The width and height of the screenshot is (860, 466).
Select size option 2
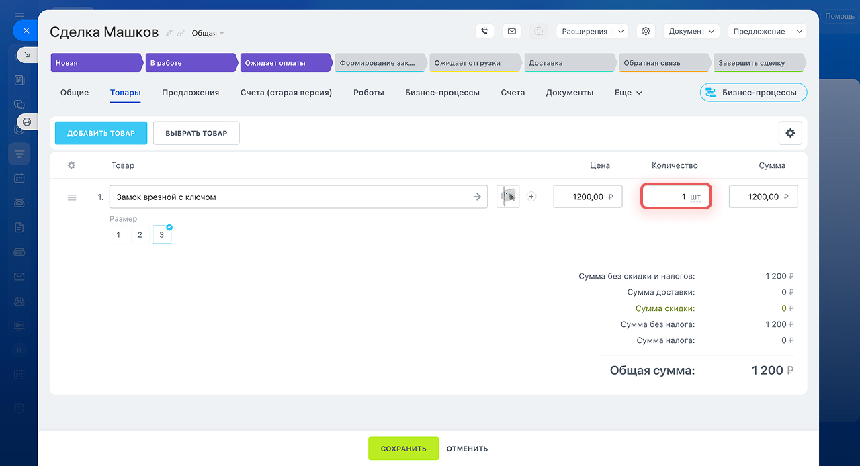(140, 235)
